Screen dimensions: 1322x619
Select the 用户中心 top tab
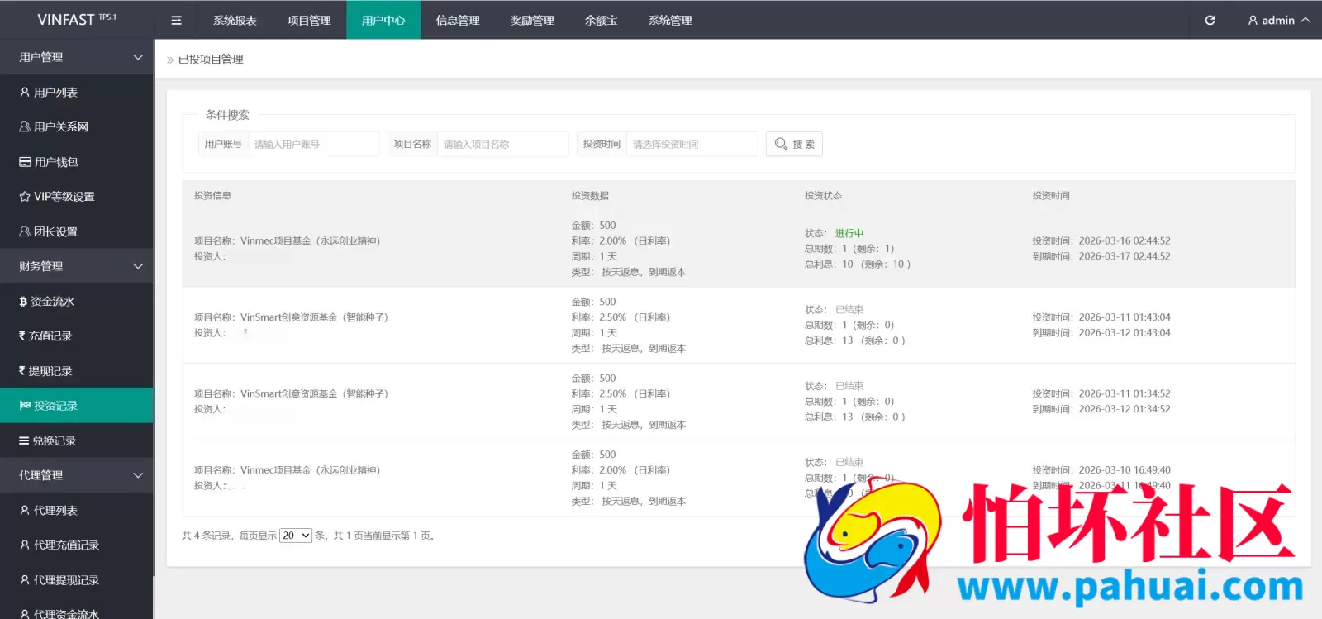[x=383, y=20]
